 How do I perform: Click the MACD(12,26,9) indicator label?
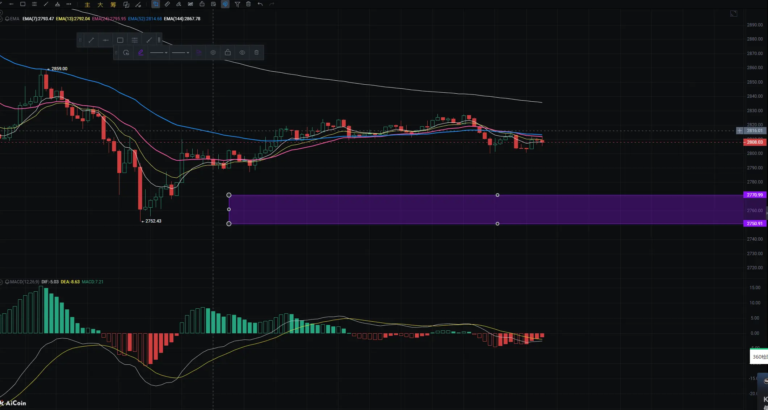tap(24, 282)
